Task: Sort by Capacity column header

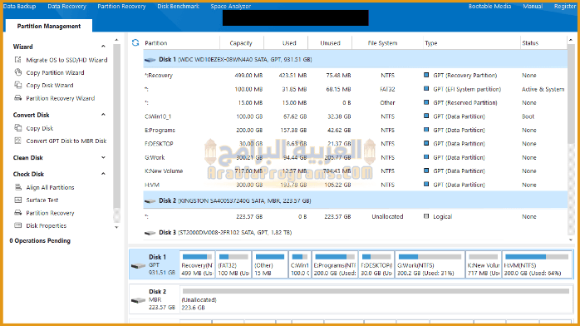Action: [241, 43]
